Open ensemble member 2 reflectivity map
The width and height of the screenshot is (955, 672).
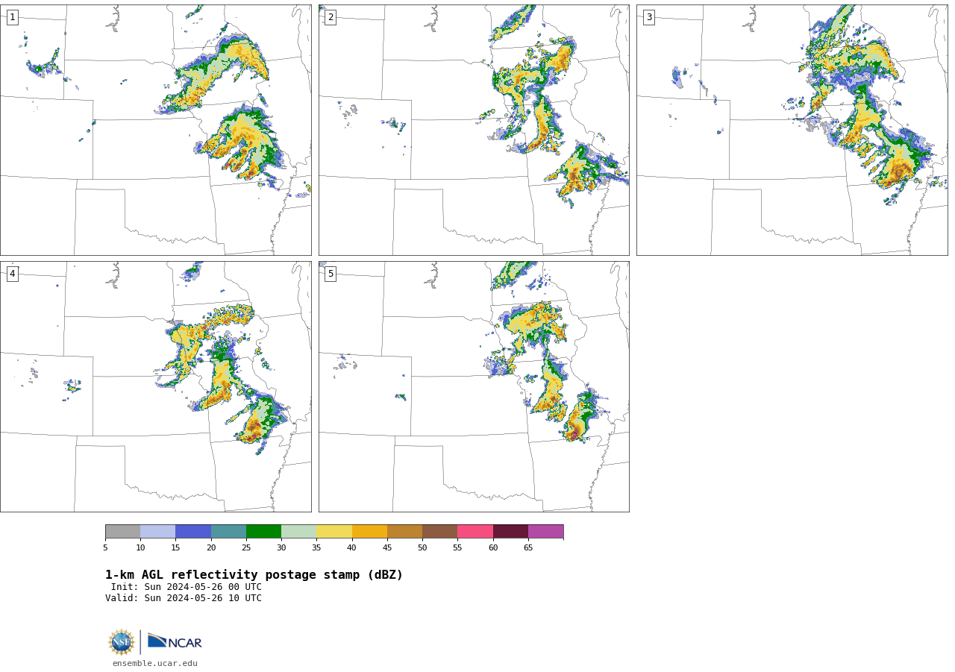(x=474, y=130)
